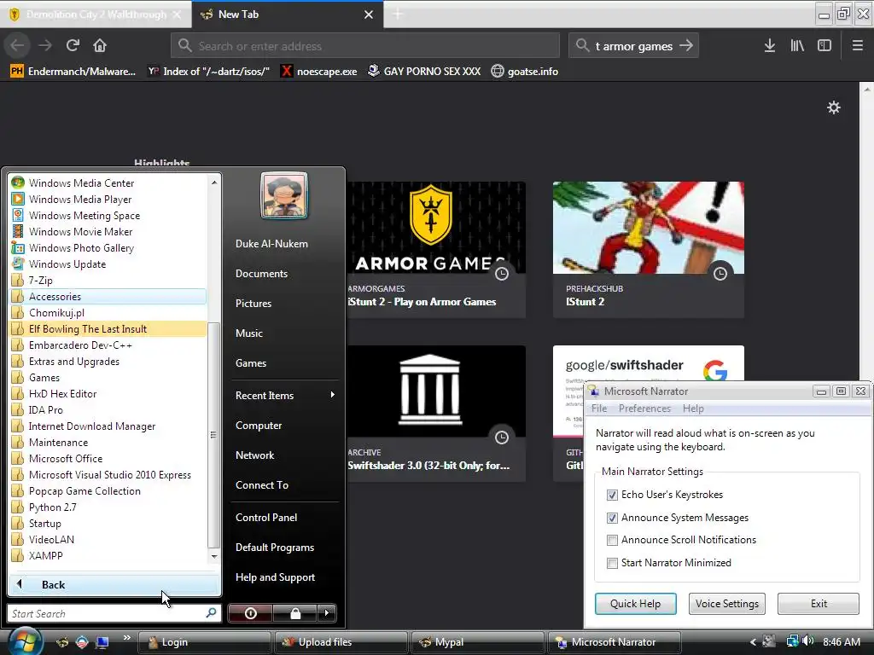Toggle Announce System Messages checkbox
The width and height of the screenshot is (874, 655).
[612, 518]
